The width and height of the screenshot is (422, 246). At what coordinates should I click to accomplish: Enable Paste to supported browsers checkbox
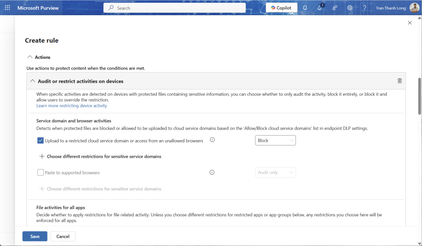click(40, 173)
